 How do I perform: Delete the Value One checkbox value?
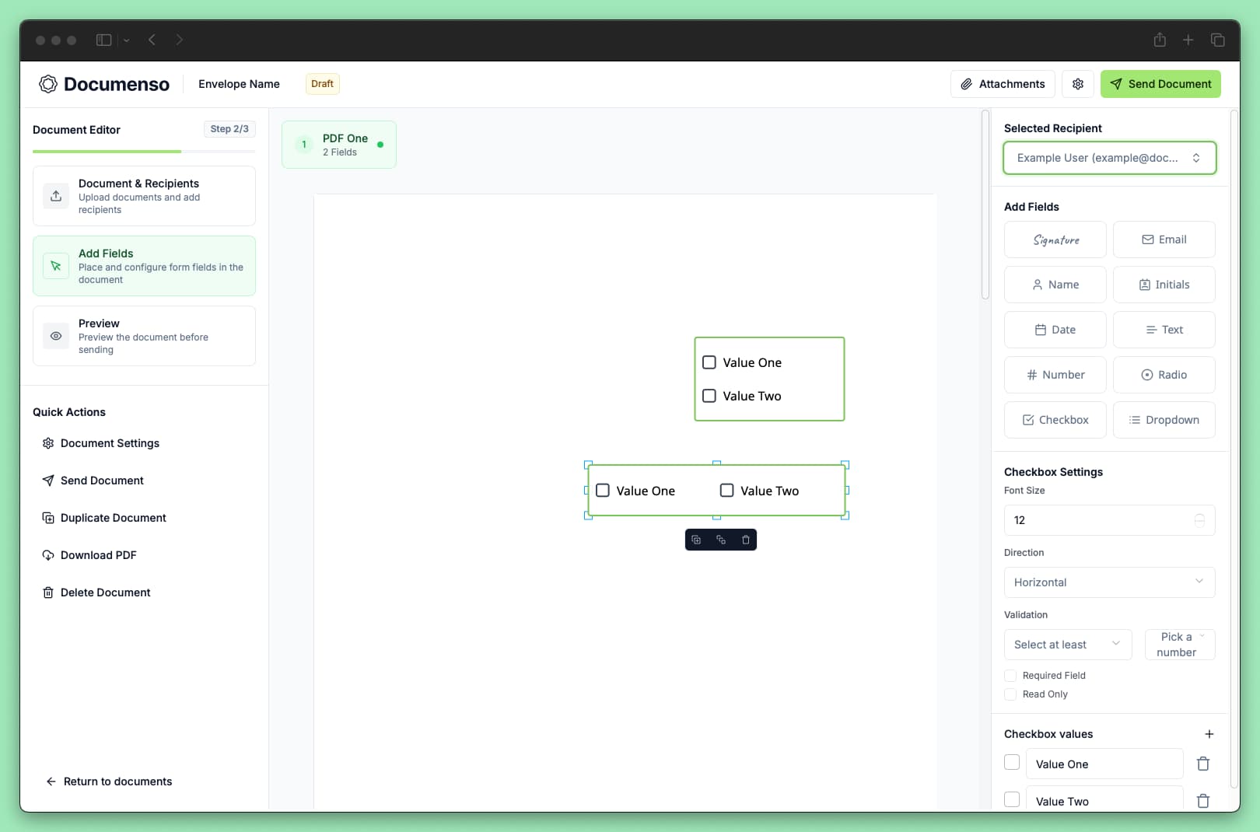tap(1203, 764)
